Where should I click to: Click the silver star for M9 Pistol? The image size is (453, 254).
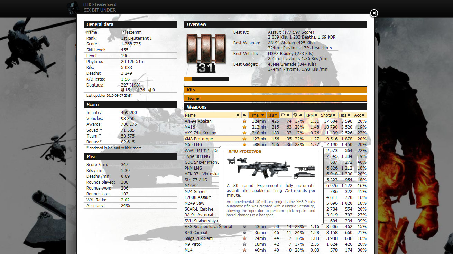tap(244, 244)
